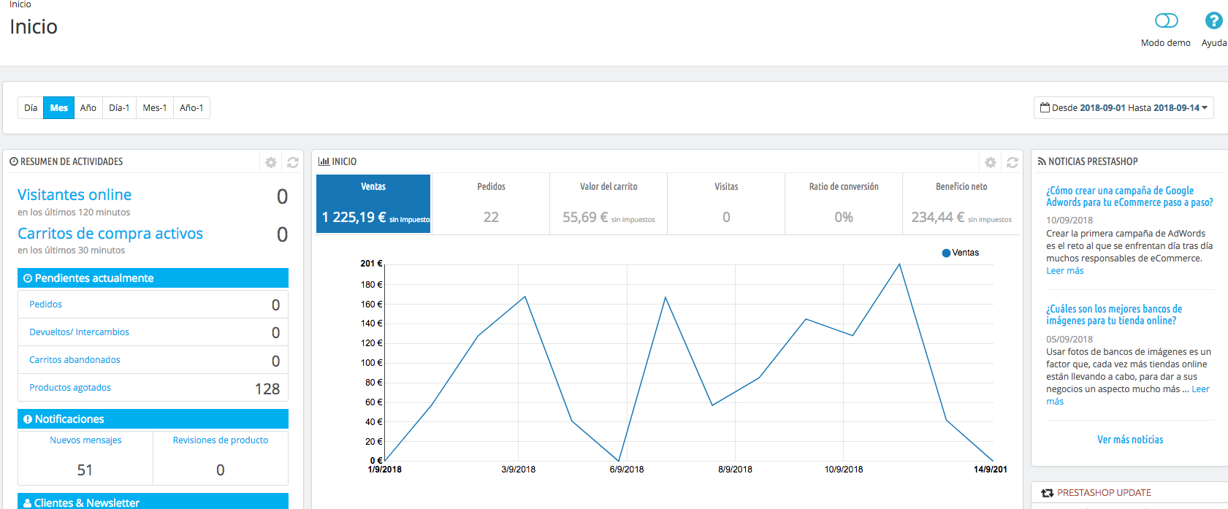
Task: Open Carritos de compra activos link
Action: (x=110, y=234)
